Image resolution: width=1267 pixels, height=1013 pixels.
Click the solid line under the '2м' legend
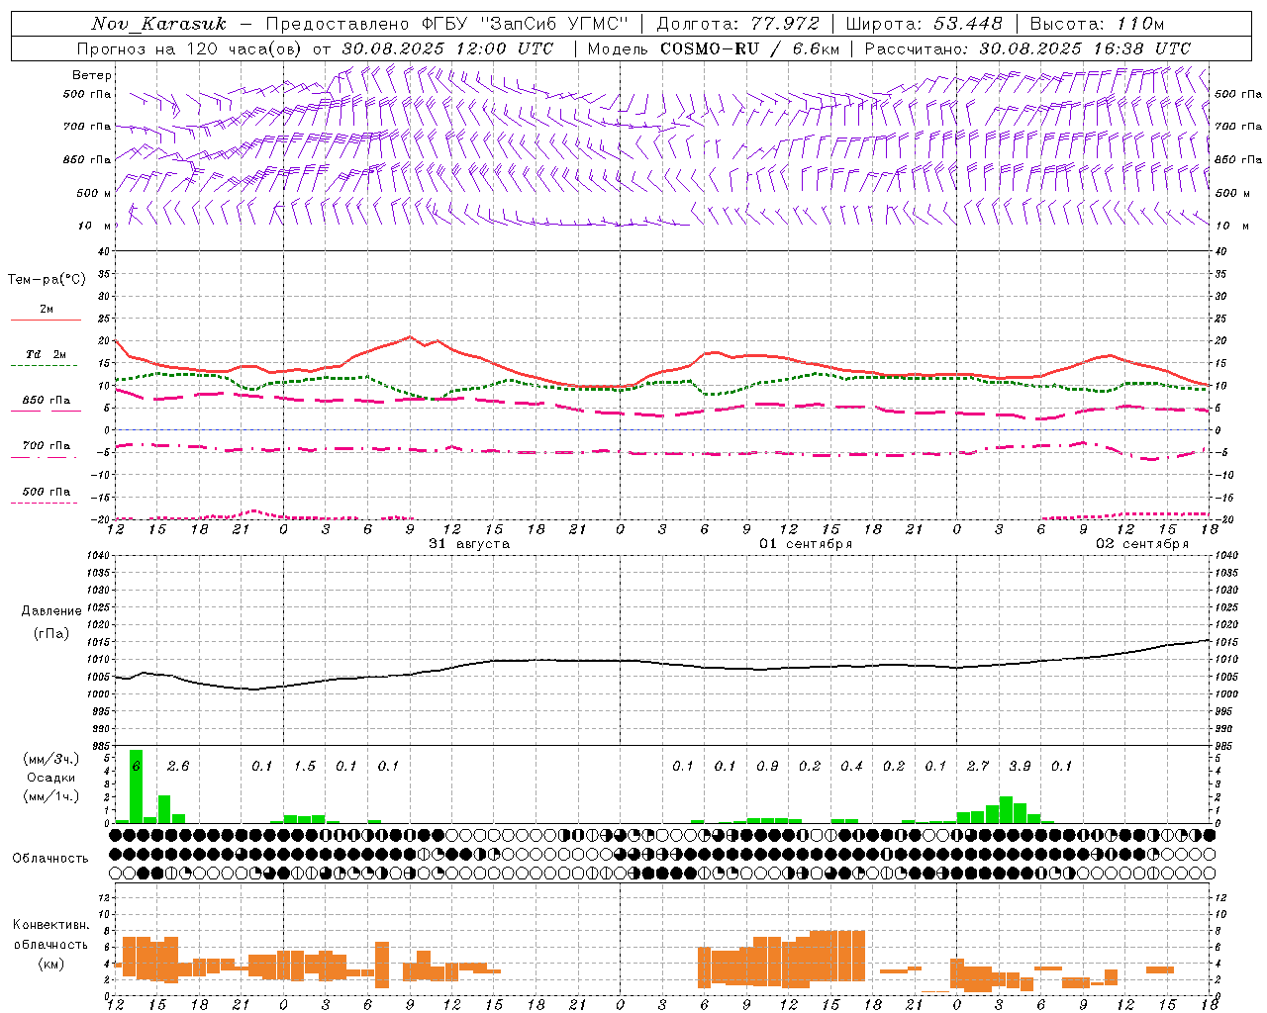point(46,320)
